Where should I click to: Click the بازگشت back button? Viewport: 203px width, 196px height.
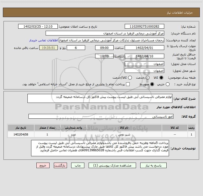coord(60,165)
